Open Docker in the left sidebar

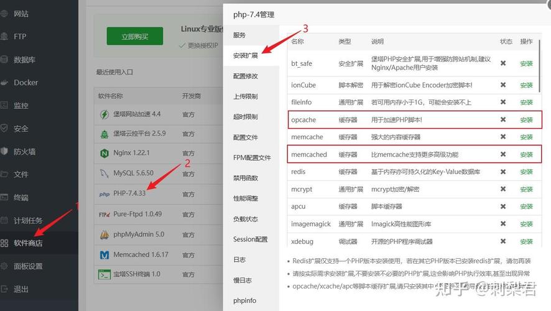(25, 83)
